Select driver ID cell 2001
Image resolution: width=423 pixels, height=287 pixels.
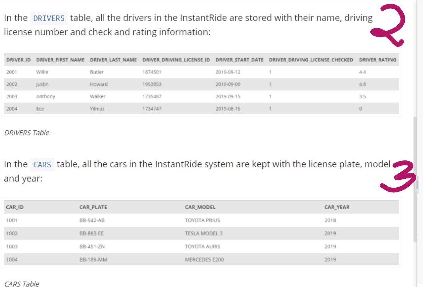(12, 72)
